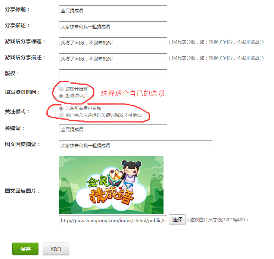Select the 游戏结束后 radio button
The image size is (274, 259).
[x=62, y=96]
